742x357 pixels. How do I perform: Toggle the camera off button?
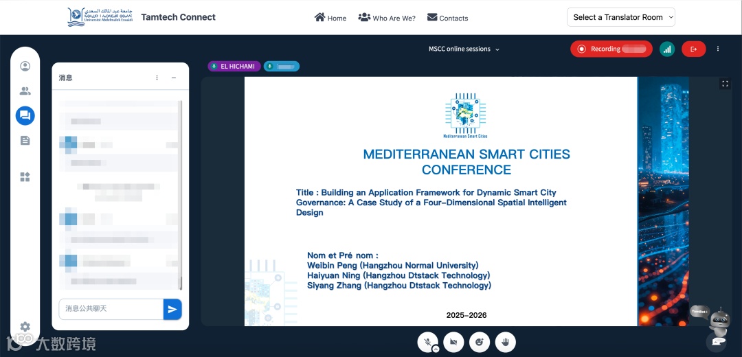[453, 342]
